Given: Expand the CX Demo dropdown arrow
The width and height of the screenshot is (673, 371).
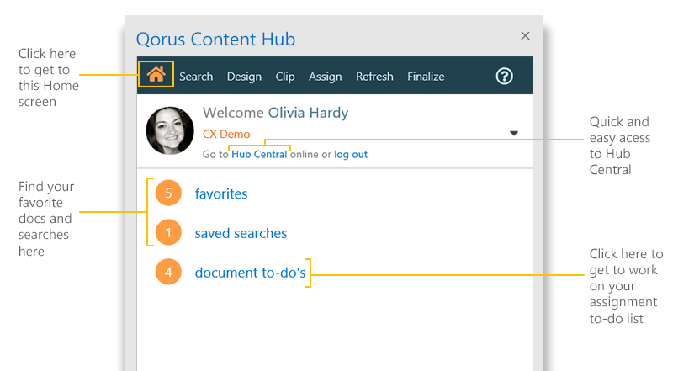Looking at the screenshot, I should 514,133.
